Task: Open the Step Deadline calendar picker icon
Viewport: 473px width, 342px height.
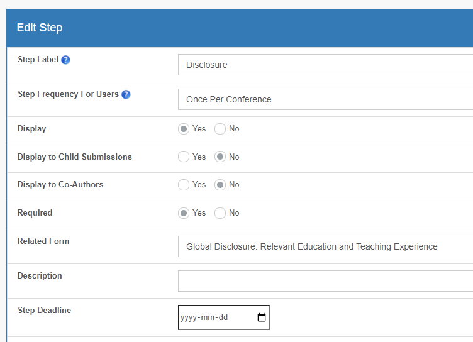Action: 262,317
